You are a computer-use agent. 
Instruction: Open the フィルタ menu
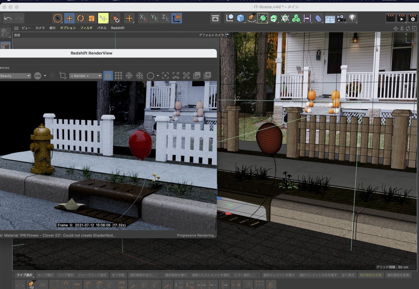[x=86, y=28]
